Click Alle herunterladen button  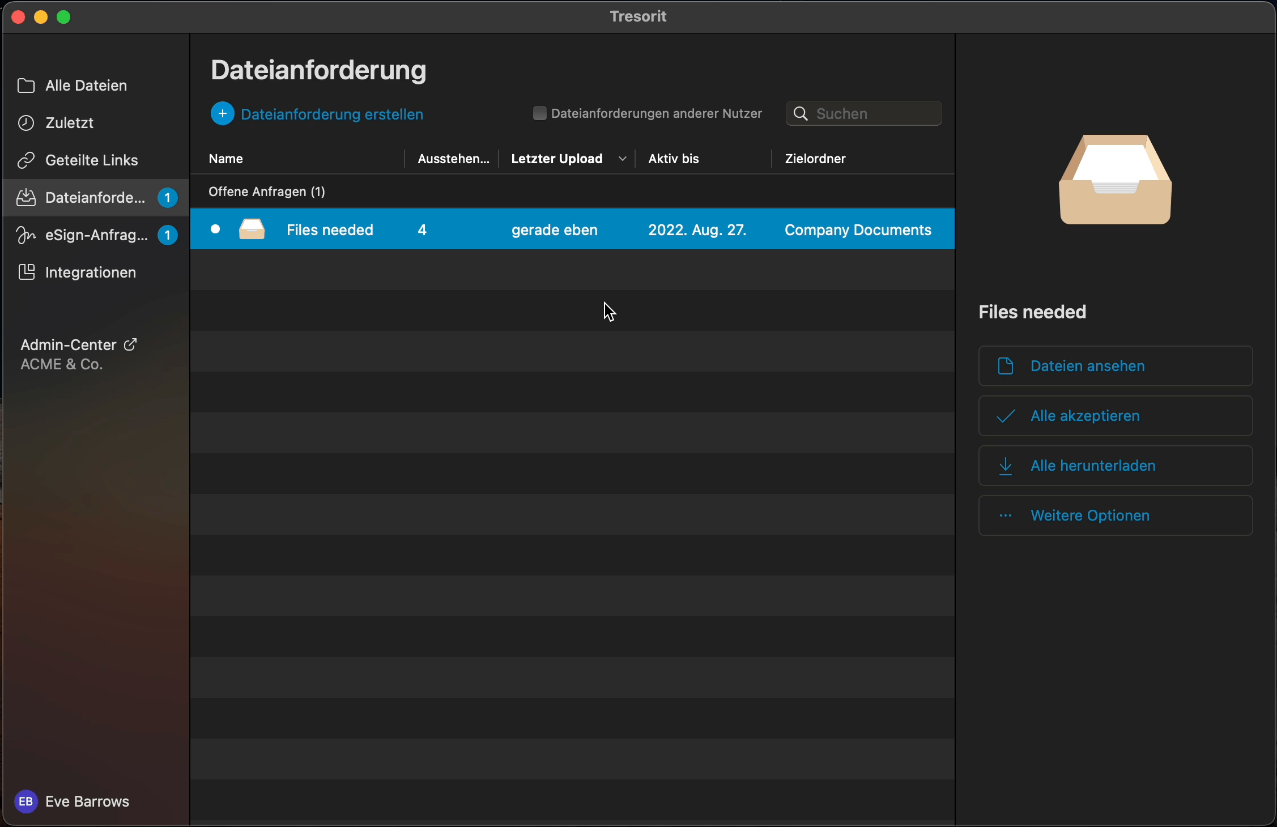[x=1116, y=466]
